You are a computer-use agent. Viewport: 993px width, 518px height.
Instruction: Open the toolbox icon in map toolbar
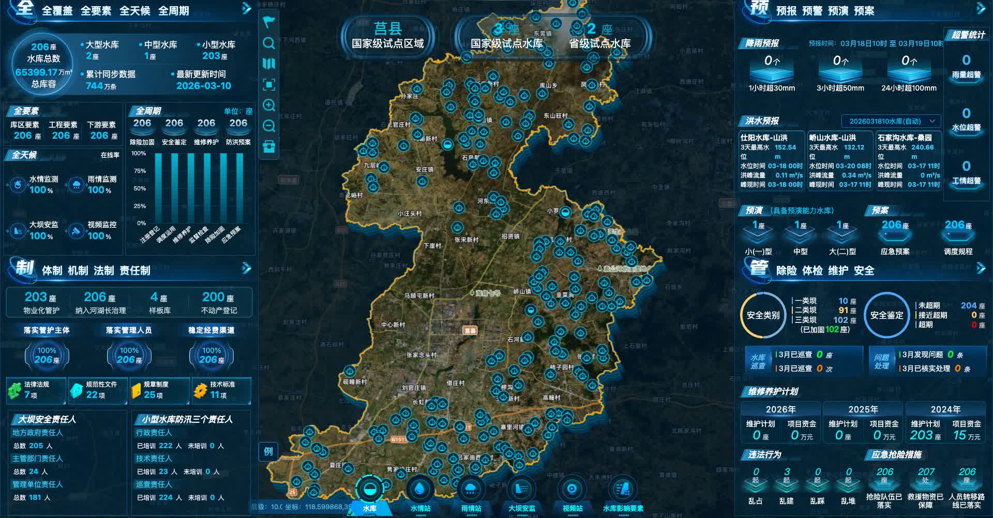click(269, 147)
